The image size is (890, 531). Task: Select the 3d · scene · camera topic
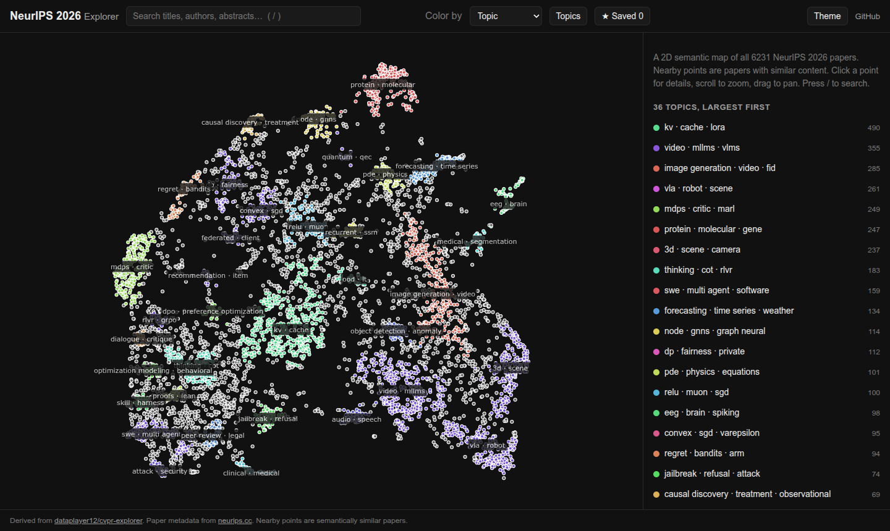pos(766,249)
